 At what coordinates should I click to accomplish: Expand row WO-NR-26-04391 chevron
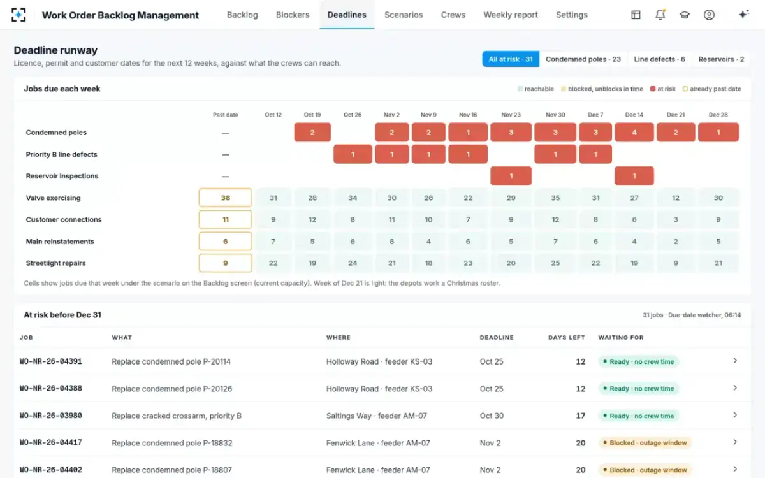(x=735, y=361)
